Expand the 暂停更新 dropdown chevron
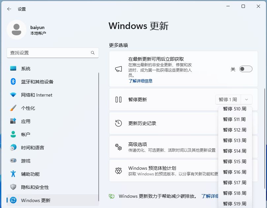 247,100
